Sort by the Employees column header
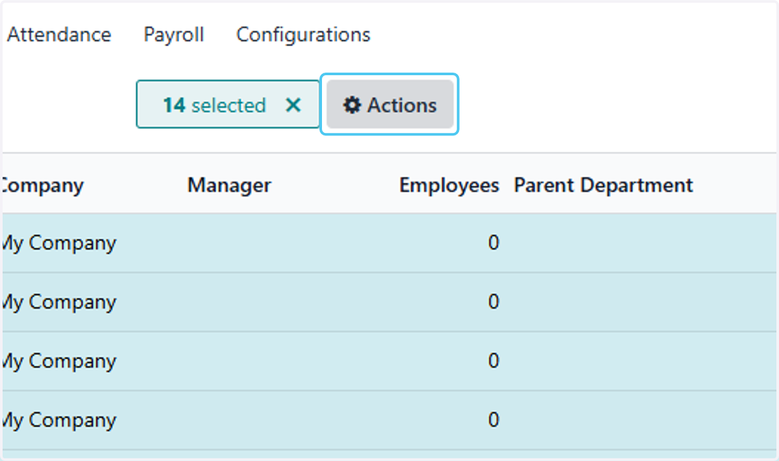The width and height of the screenshot is (779, 461). pyautogui.click(x=449, y=185)
